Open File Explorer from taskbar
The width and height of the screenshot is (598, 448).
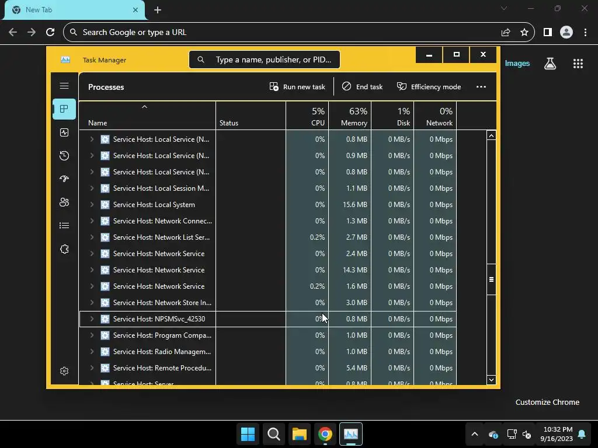(300, 434)
